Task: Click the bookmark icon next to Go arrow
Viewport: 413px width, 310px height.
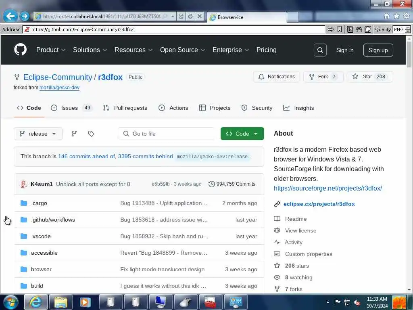Action: [x=340, y=29]
